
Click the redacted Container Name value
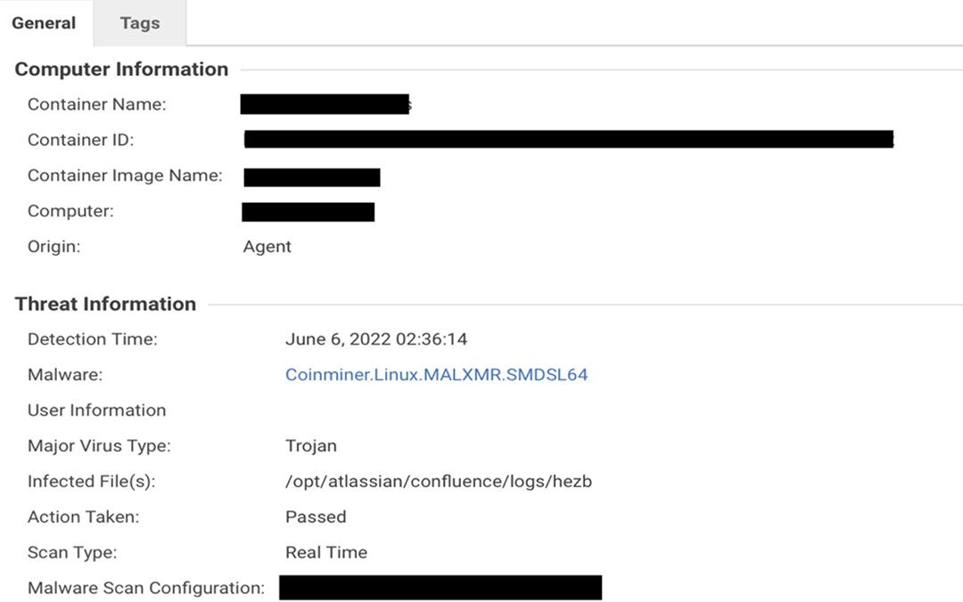(325, 104)
